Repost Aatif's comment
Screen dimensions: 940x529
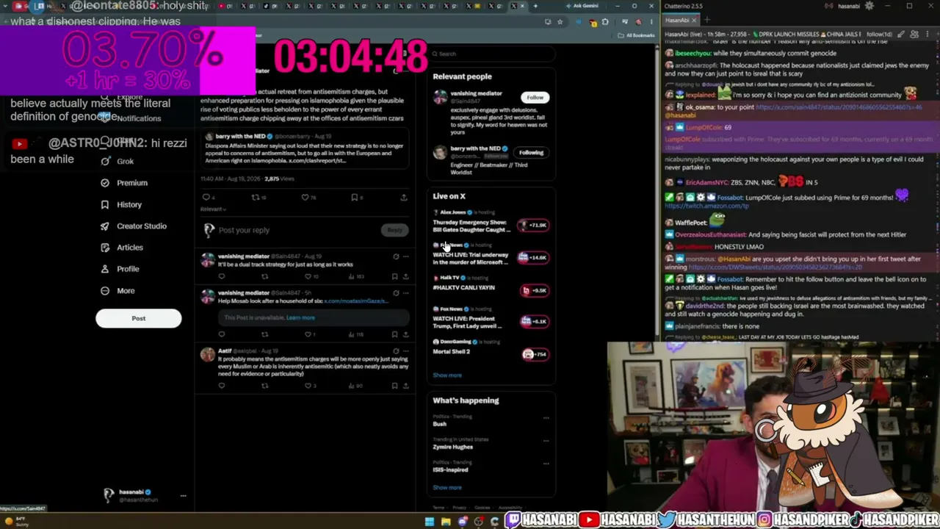(265, 386)
